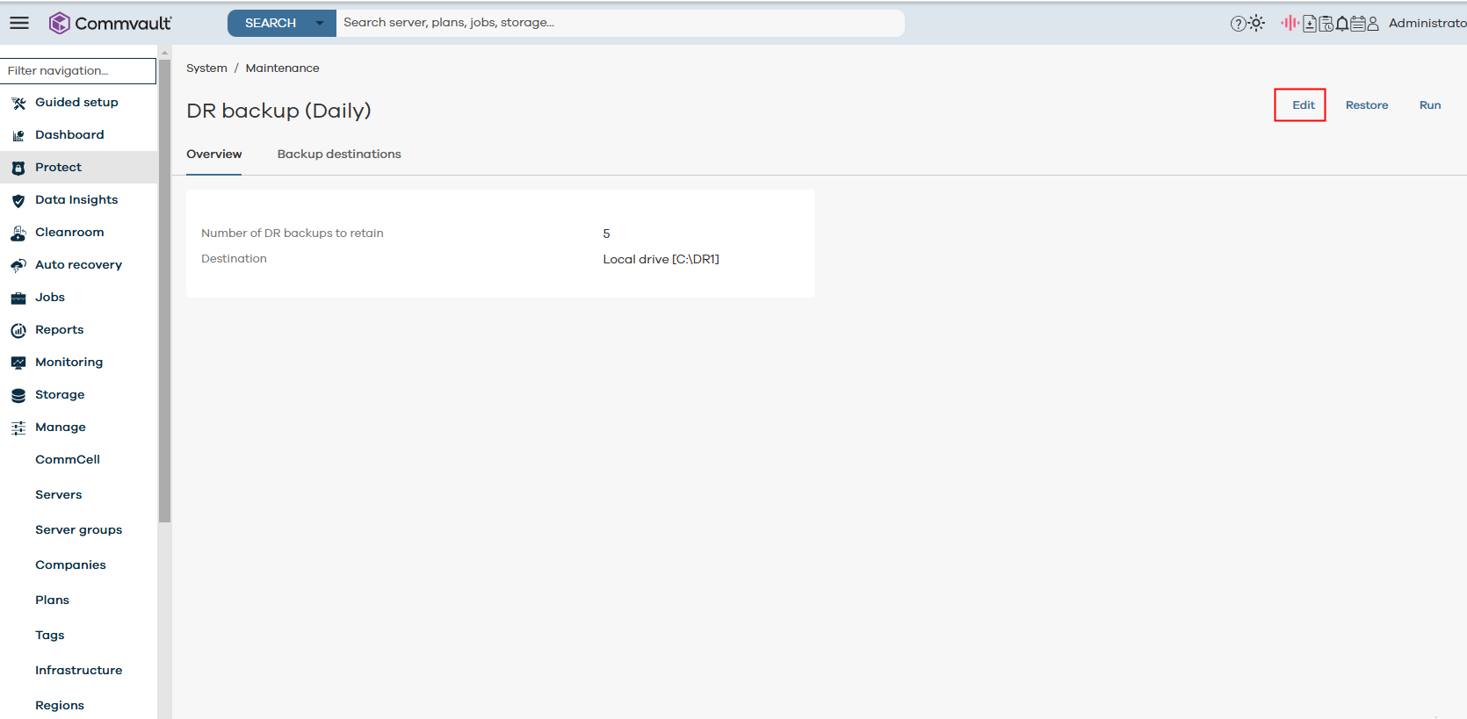This screenshot has width=1467, height=719.
Task: Click the Run button
Action: (x=1430, y=104)
